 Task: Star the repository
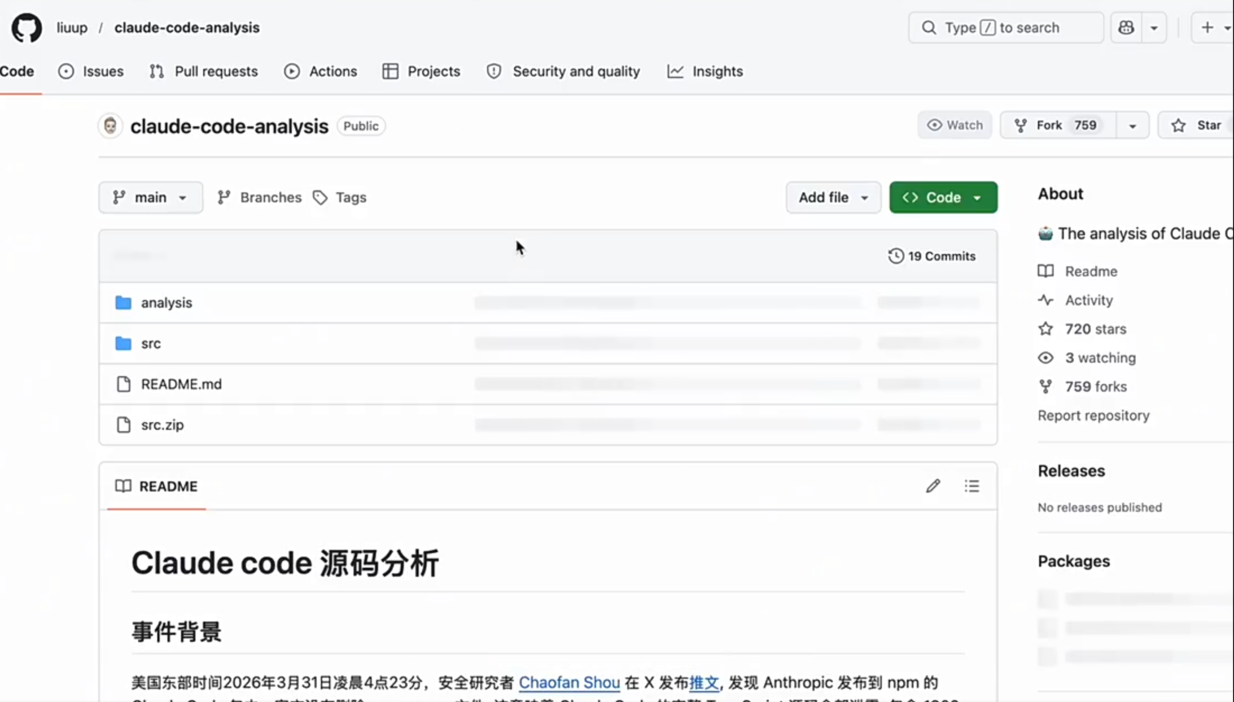click(x=1197, y=126)
